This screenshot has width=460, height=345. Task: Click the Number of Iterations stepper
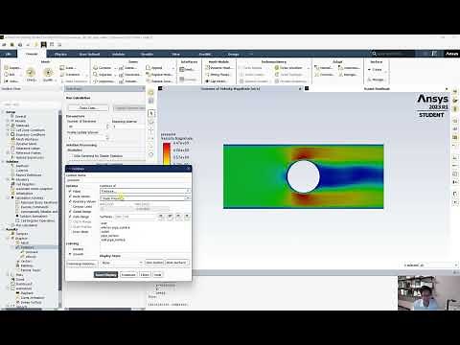pyautogui.click(x=107, y=126)
